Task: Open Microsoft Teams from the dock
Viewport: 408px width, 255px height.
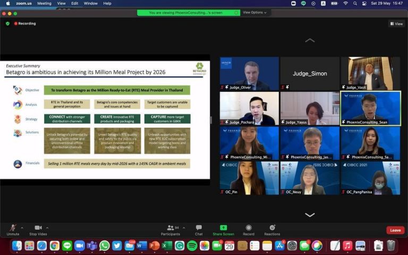Action: pos(92,245)
